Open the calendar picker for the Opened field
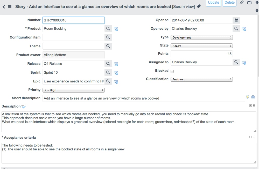This screenshot has height=169, width=259. click(236, 20)
